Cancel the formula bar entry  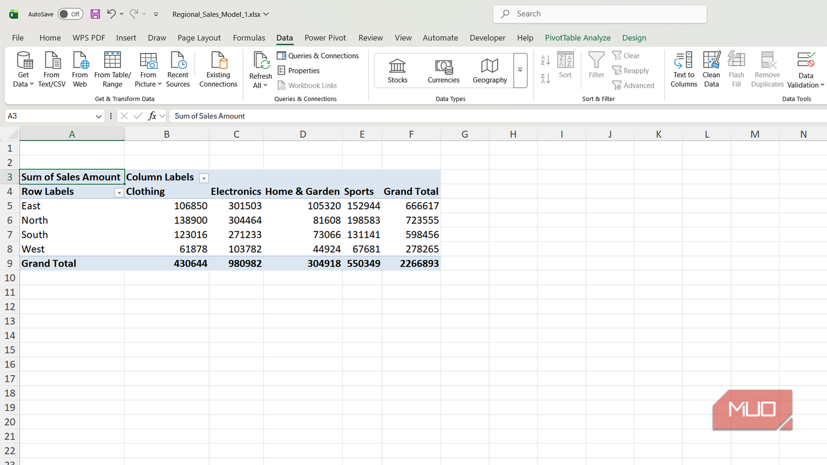coord(124,116)
